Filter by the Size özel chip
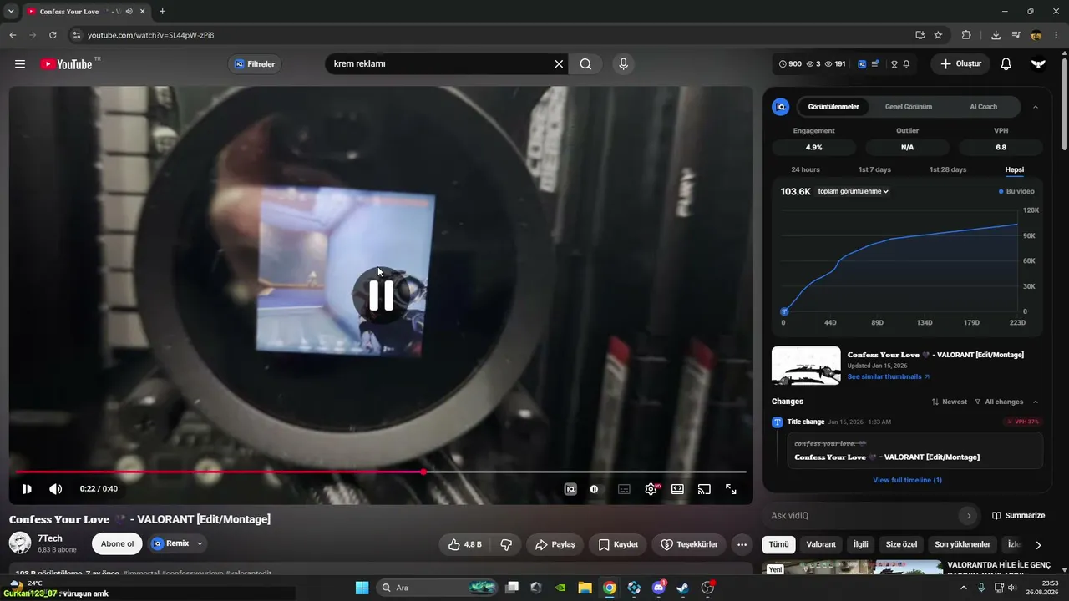 coord(901,544)
